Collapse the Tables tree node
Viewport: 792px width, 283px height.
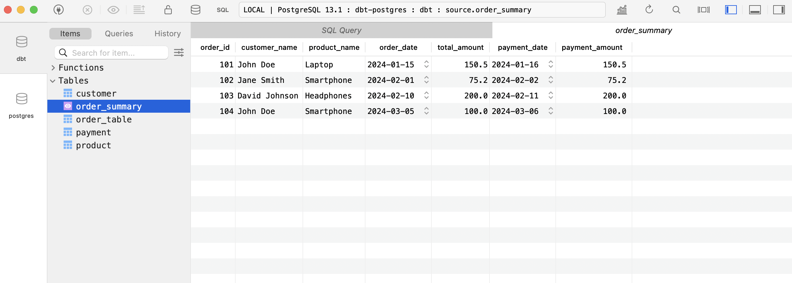[53, 81]
